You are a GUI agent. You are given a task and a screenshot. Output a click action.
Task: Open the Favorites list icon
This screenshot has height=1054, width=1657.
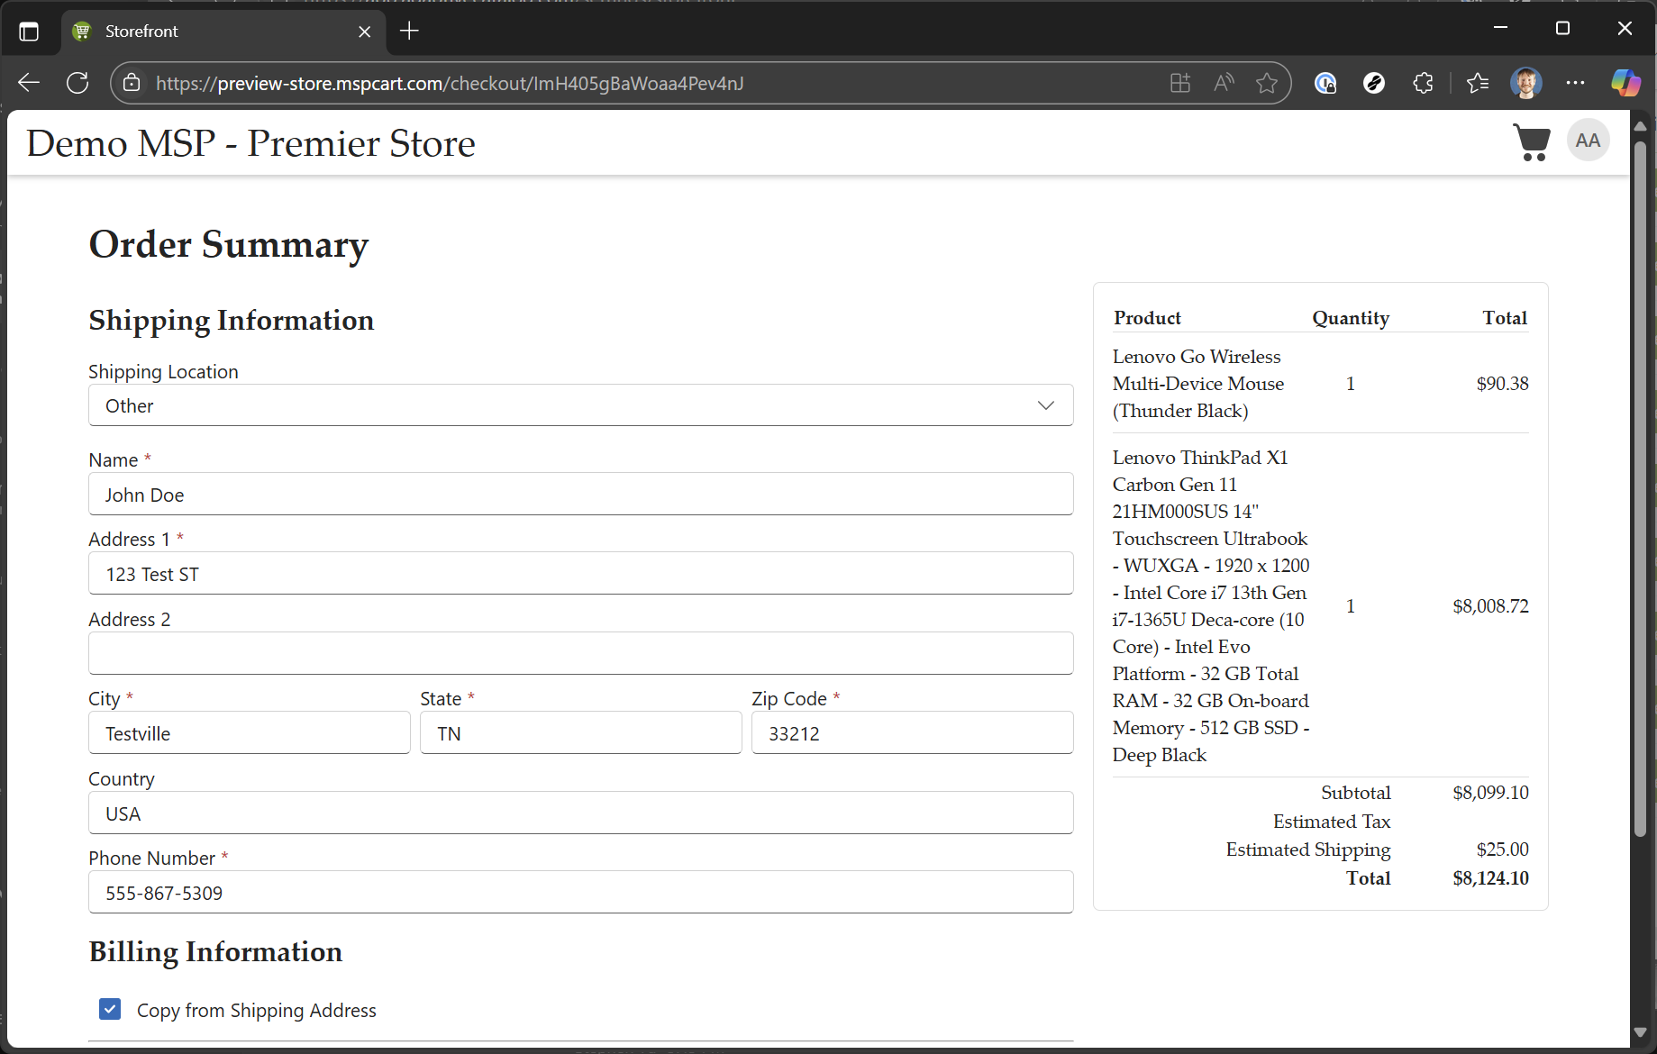click(1478, 83)
